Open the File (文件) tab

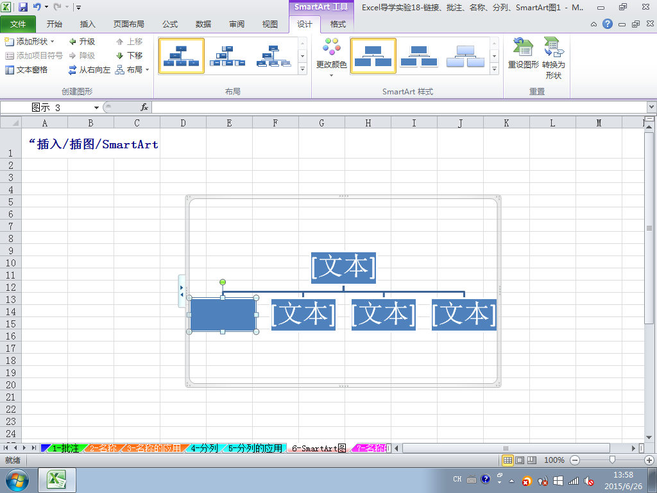coord(18,24)
